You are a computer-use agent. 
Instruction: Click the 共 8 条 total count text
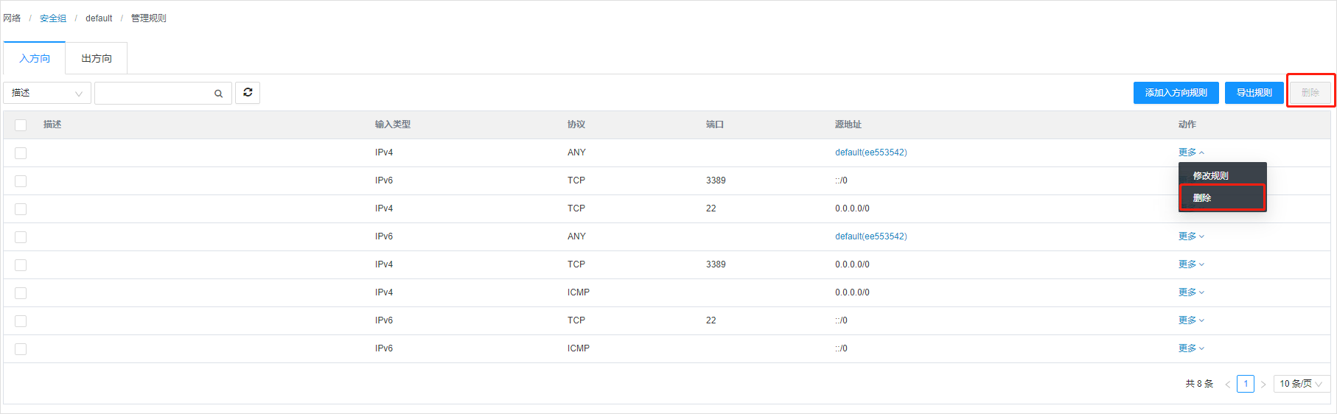point(1199,384)
